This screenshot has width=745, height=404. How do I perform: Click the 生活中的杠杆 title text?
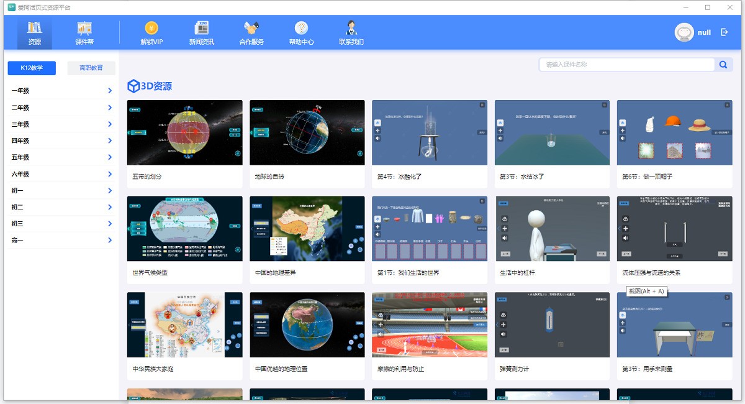[x=517, y=273]
